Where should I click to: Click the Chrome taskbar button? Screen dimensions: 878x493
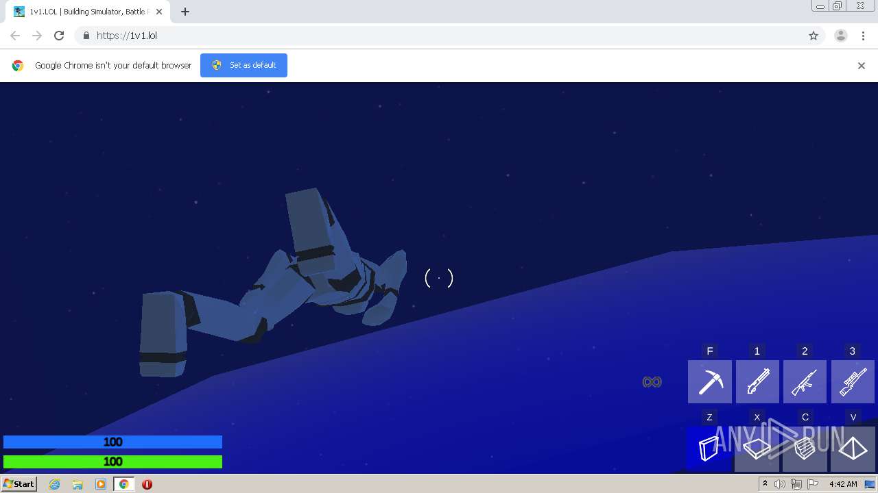(123, 484)
